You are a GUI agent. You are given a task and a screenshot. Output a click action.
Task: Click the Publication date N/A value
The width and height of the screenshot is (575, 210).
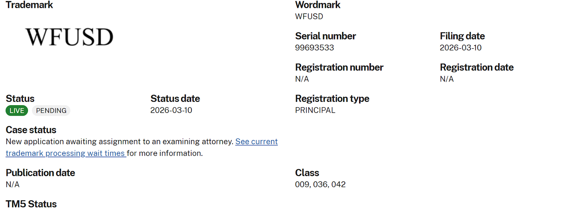click(13, 185)
